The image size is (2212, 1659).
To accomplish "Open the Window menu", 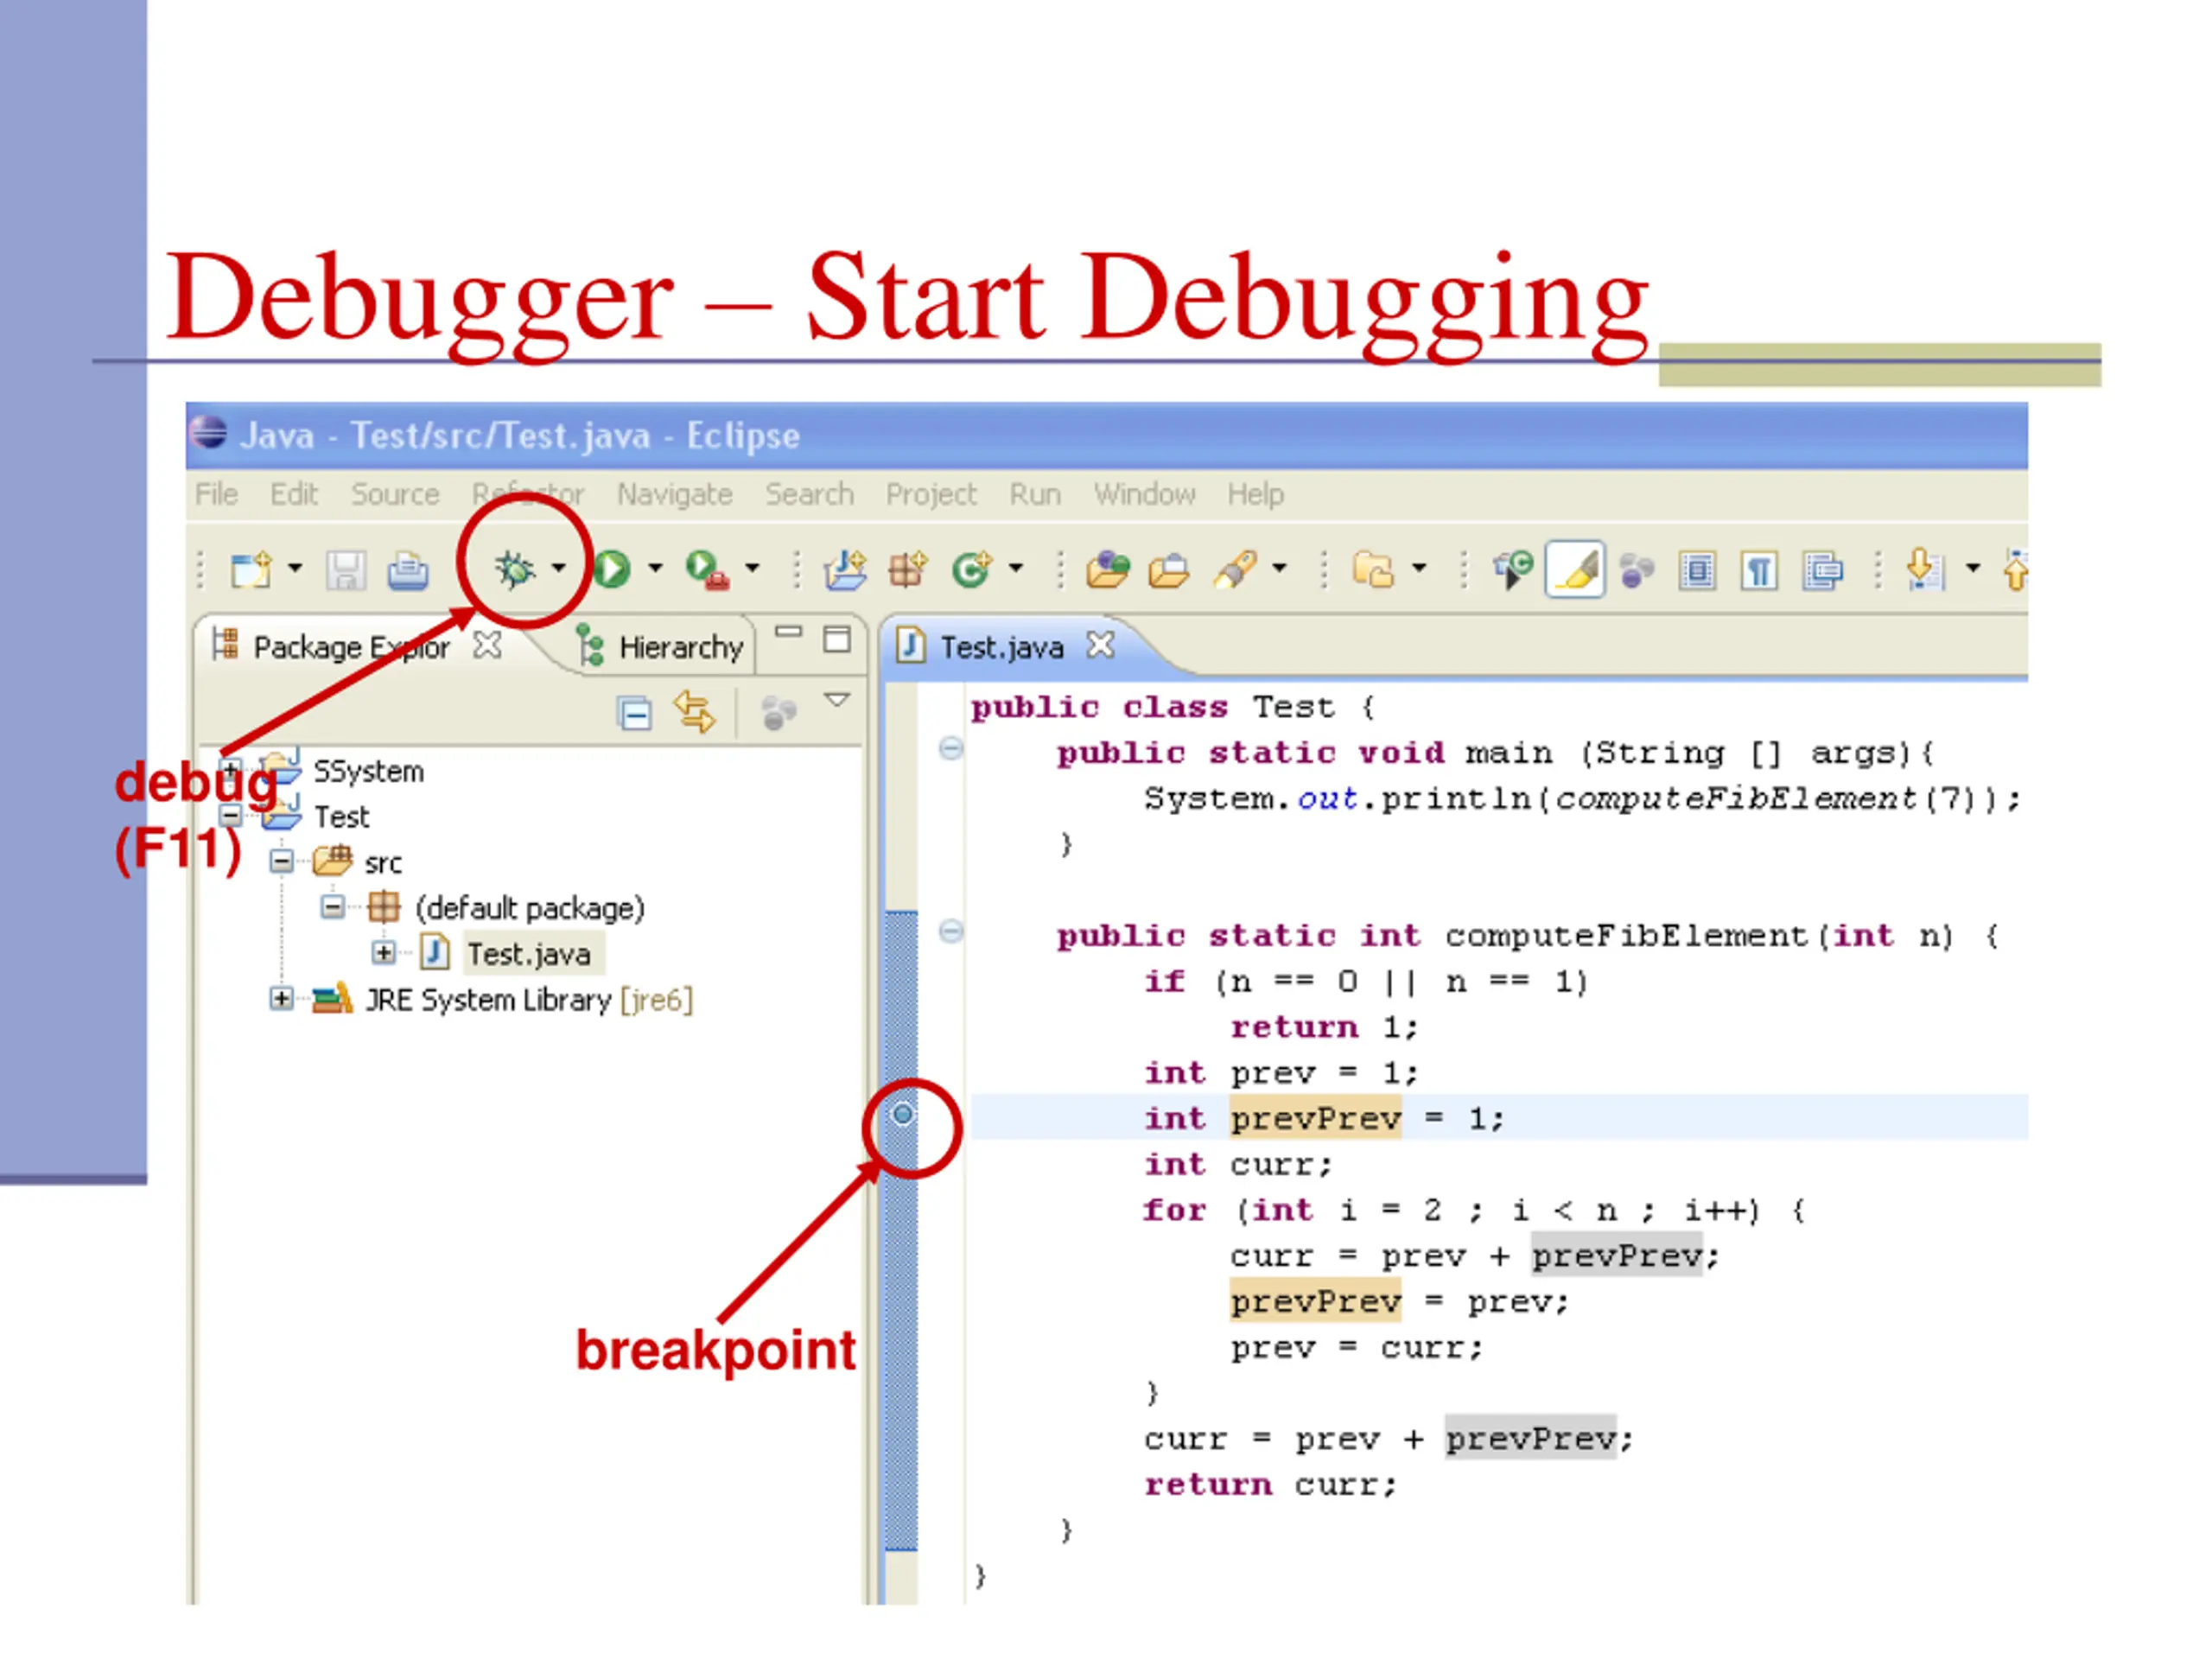I will pyautogui.click(x=1144, y=494).
